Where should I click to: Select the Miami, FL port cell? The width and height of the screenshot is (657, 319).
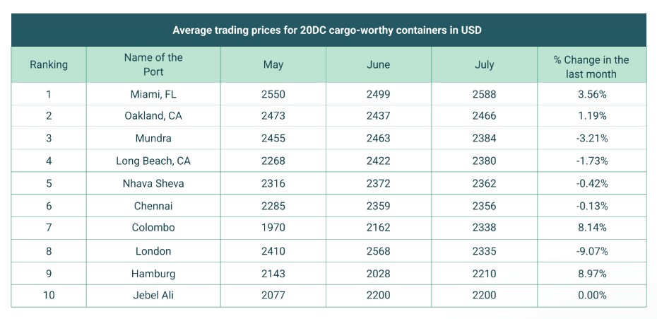coord(153,93)
